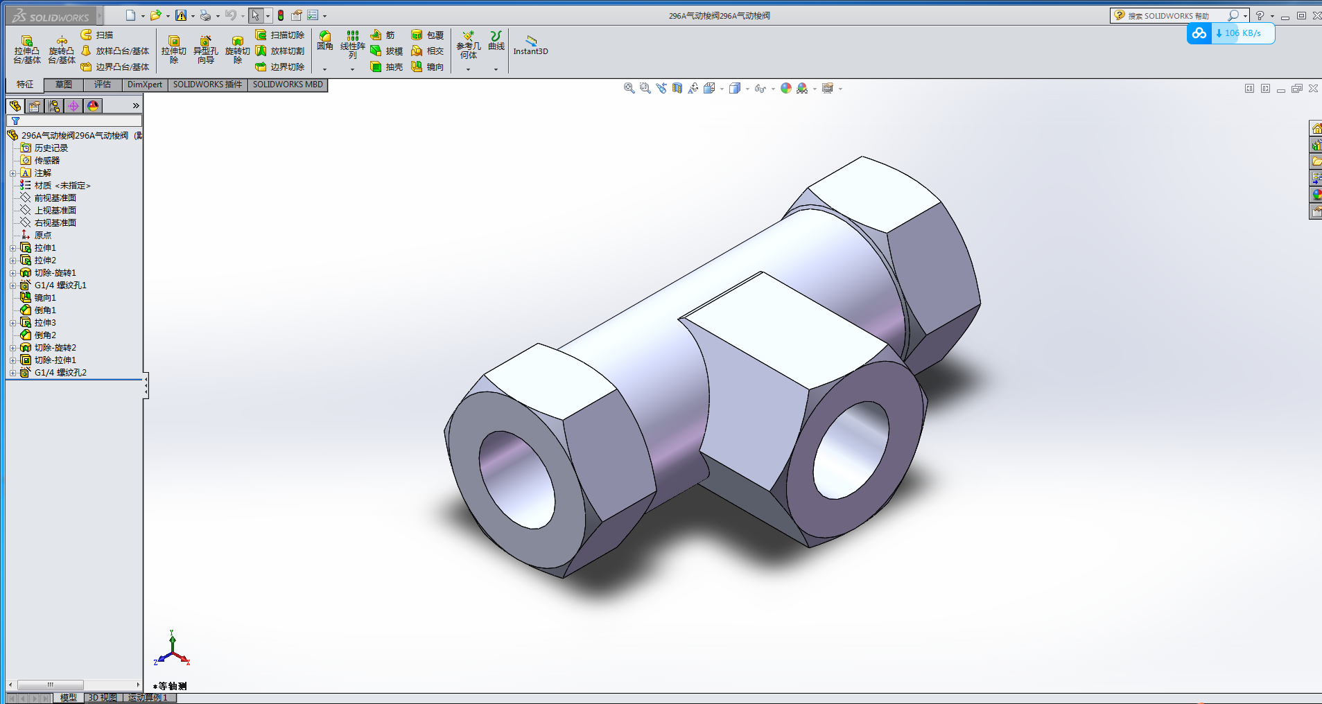
Task: Choose the Shell (抽壳) tool
Action: [386, 67]
